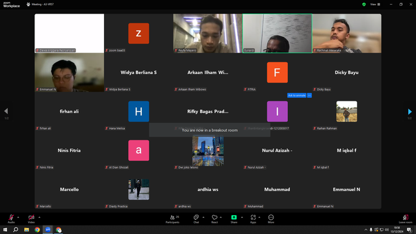The image size is (416, 234).
Task: Select the M iqbal f tile
Action: tap(346, 150)
